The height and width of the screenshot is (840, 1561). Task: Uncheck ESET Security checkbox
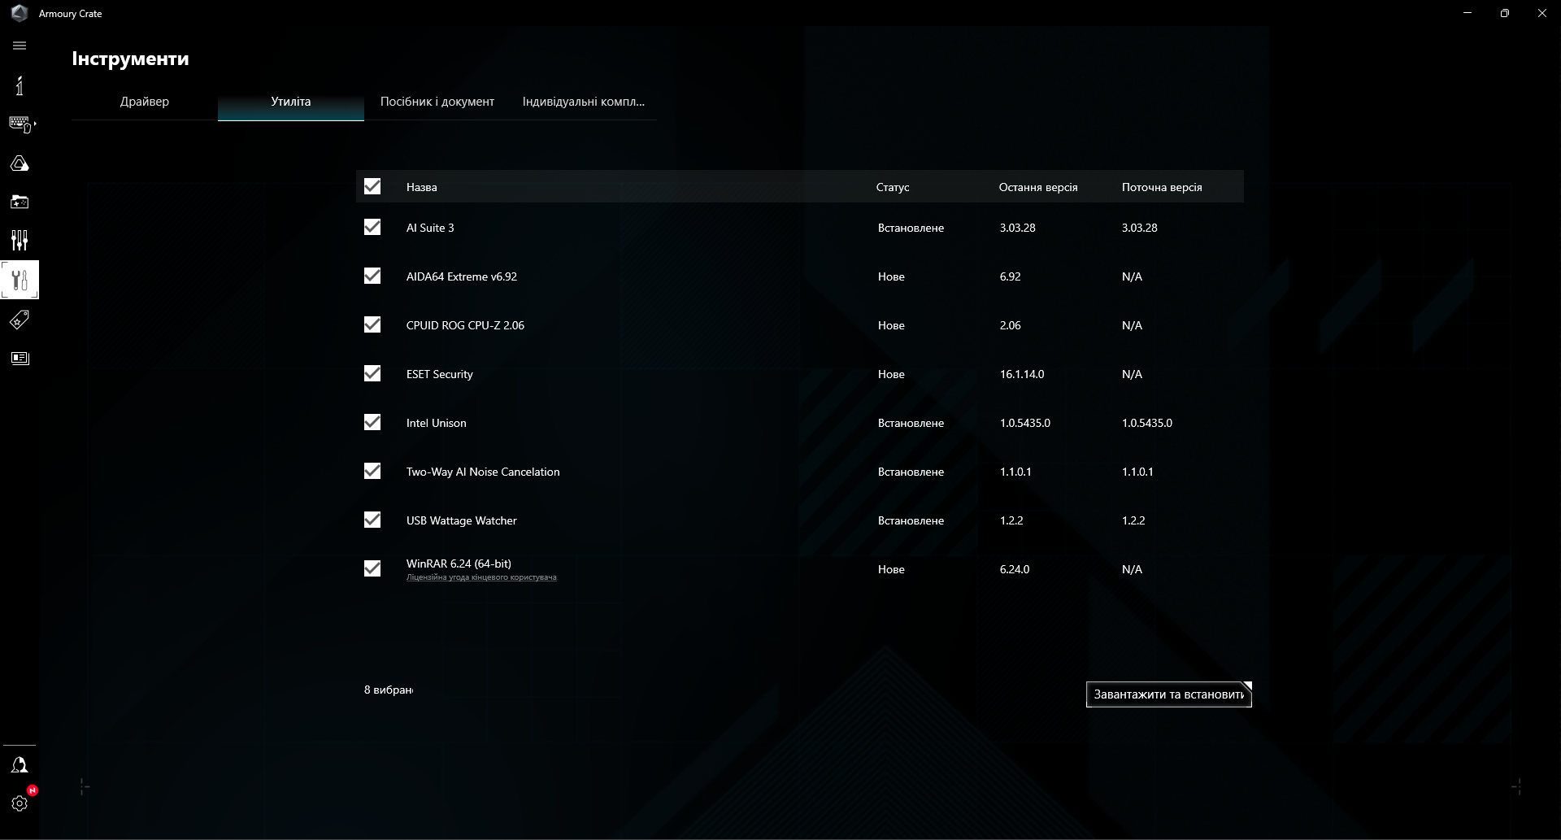372,374
